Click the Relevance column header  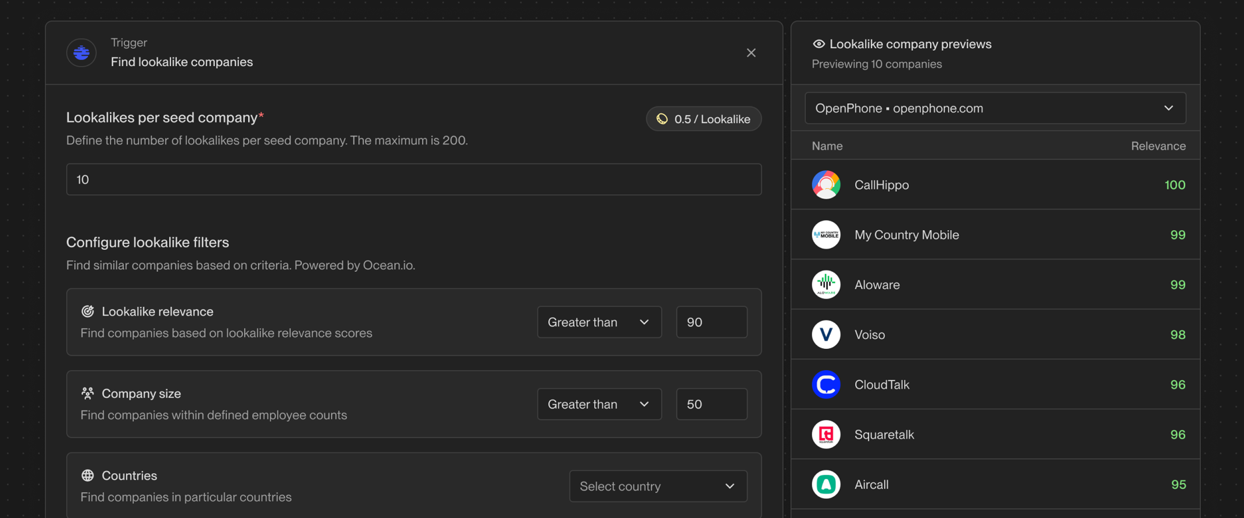pyautogui.click(x=1158, y=146)
